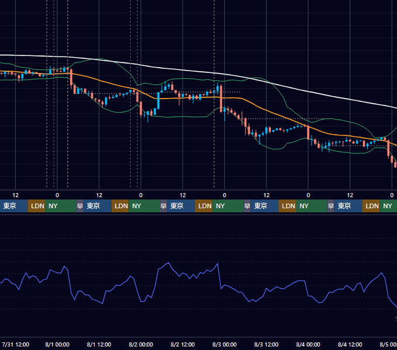Viewport: 397px width, 350px height.
Task: Click the 8/1 12:00 date label
Action: coord(99,344)
